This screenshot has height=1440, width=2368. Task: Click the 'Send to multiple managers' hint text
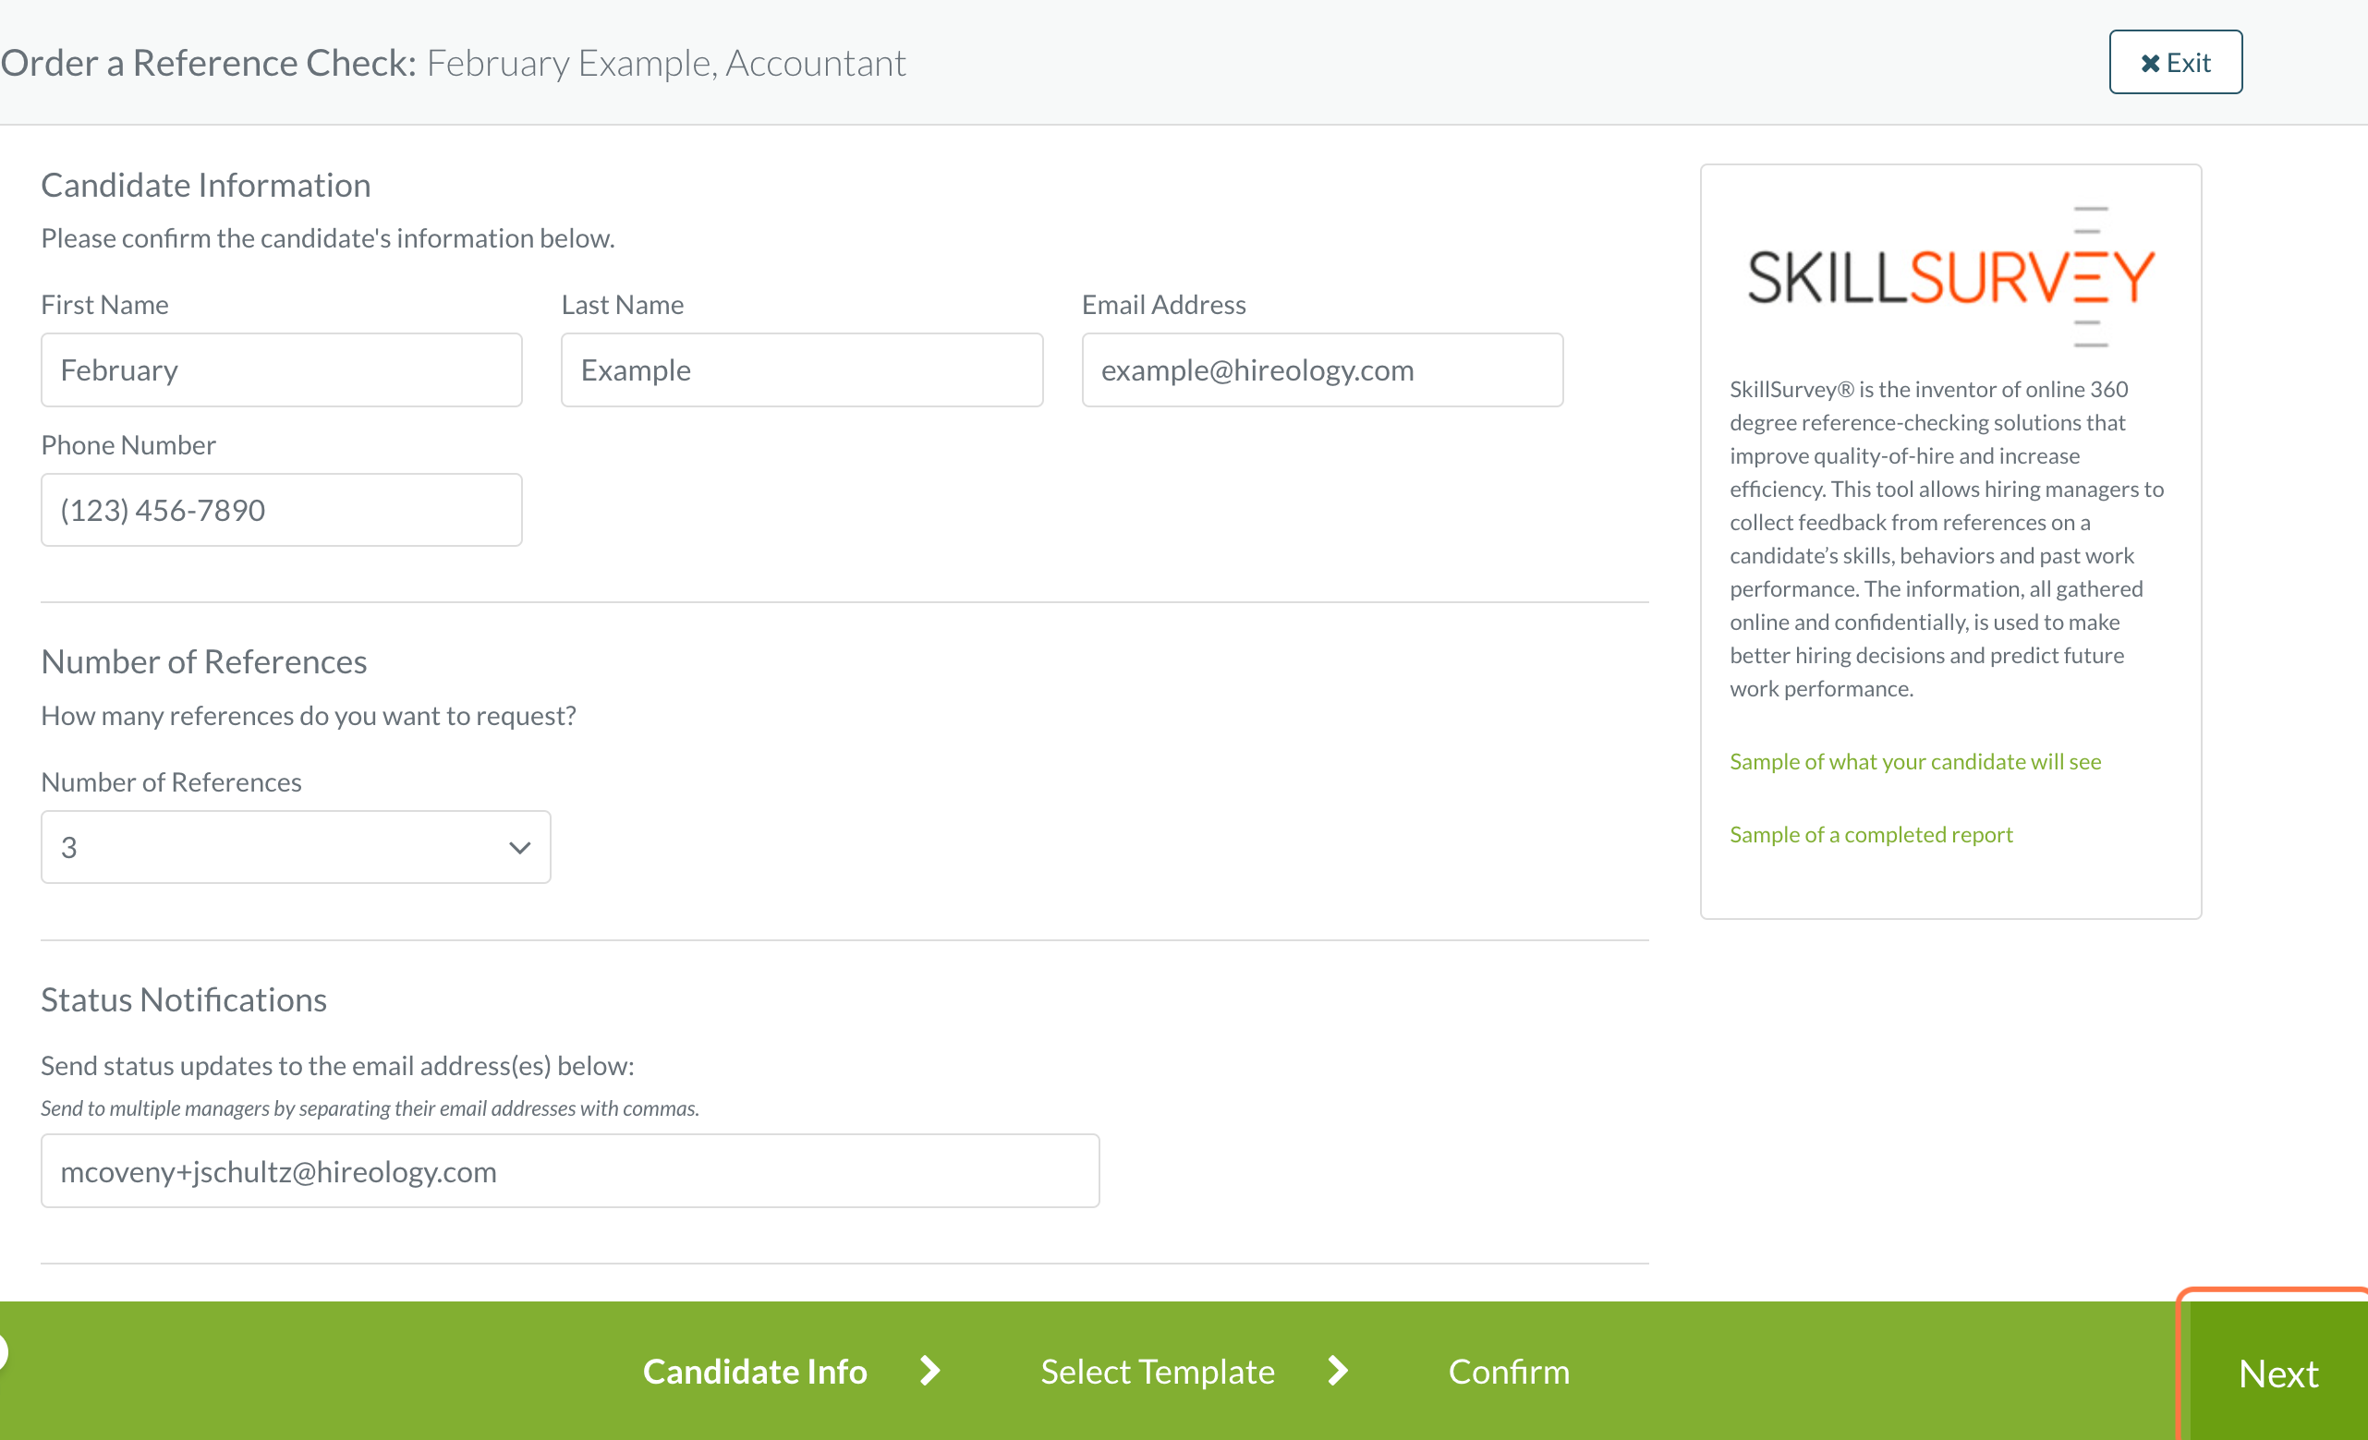point(370,1108)
